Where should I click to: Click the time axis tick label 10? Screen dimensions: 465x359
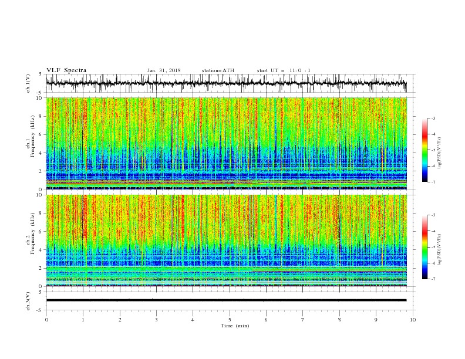pos(413,320)
